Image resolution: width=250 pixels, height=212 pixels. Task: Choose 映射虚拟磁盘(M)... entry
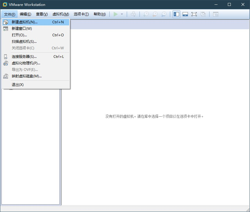point(36,76)
